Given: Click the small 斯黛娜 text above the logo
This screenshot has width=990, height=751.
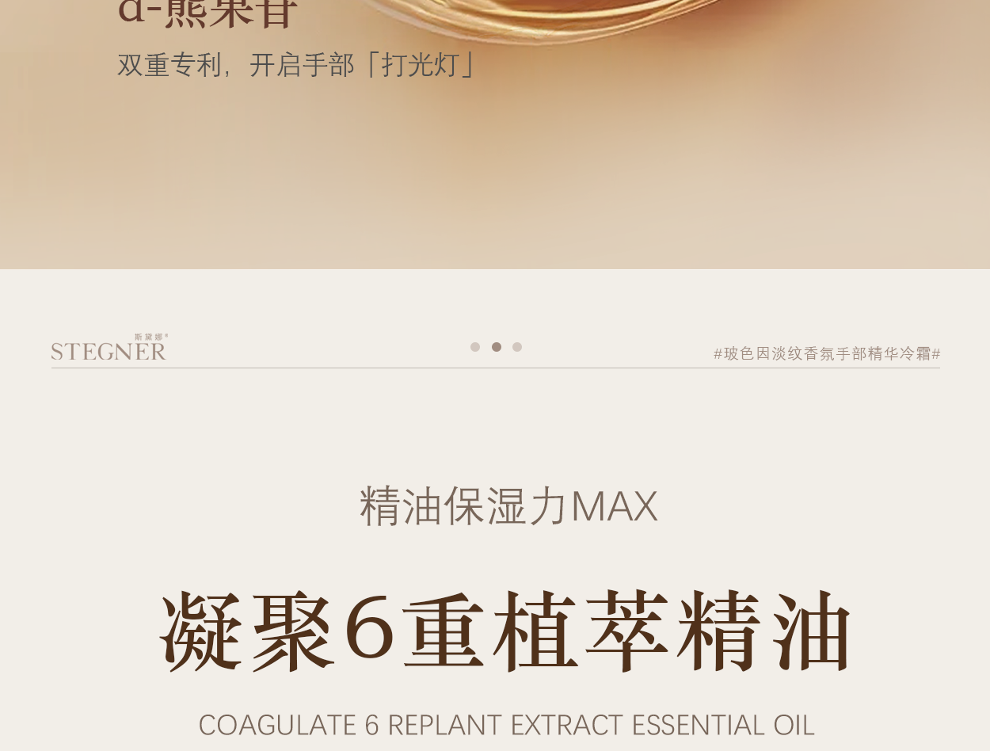Looking at the screenshot, I should [150, 337].
